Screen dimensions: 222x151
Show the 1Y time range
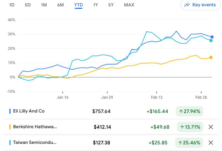click(x=95, y=5)
